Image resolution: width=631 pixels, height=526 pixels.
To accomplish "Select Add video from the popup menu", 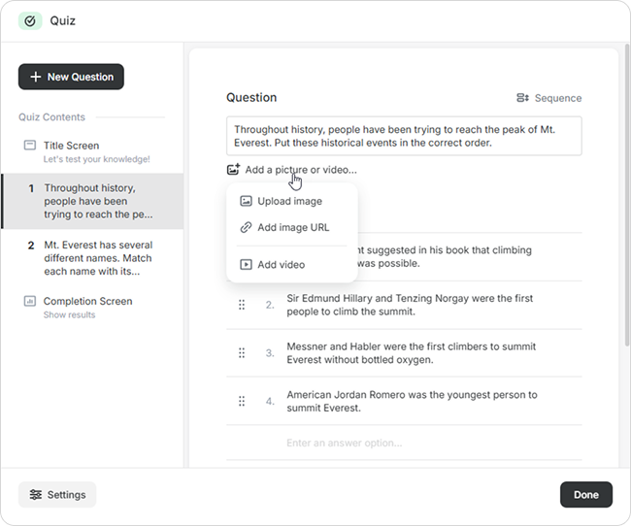I will 281,264.
